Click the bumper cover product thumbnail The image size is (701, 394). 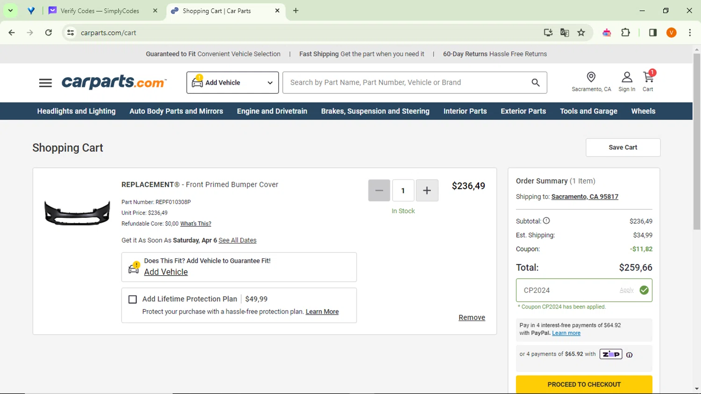(77, 213)
